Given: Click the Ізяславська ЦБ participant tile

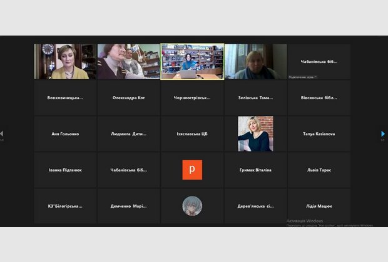Looking at the screenshot, I should (x=192, y=133).
